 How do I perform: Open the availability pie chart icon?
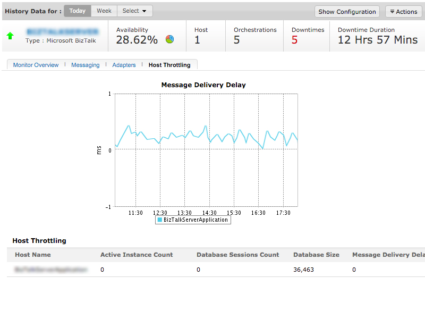point(170,39)
